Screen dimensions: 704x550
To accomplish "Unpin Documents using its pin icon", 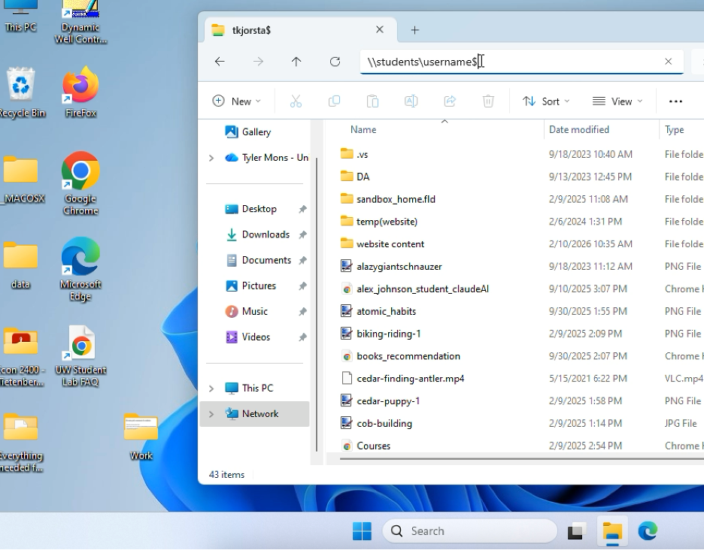I will click(x=302, y=260).
